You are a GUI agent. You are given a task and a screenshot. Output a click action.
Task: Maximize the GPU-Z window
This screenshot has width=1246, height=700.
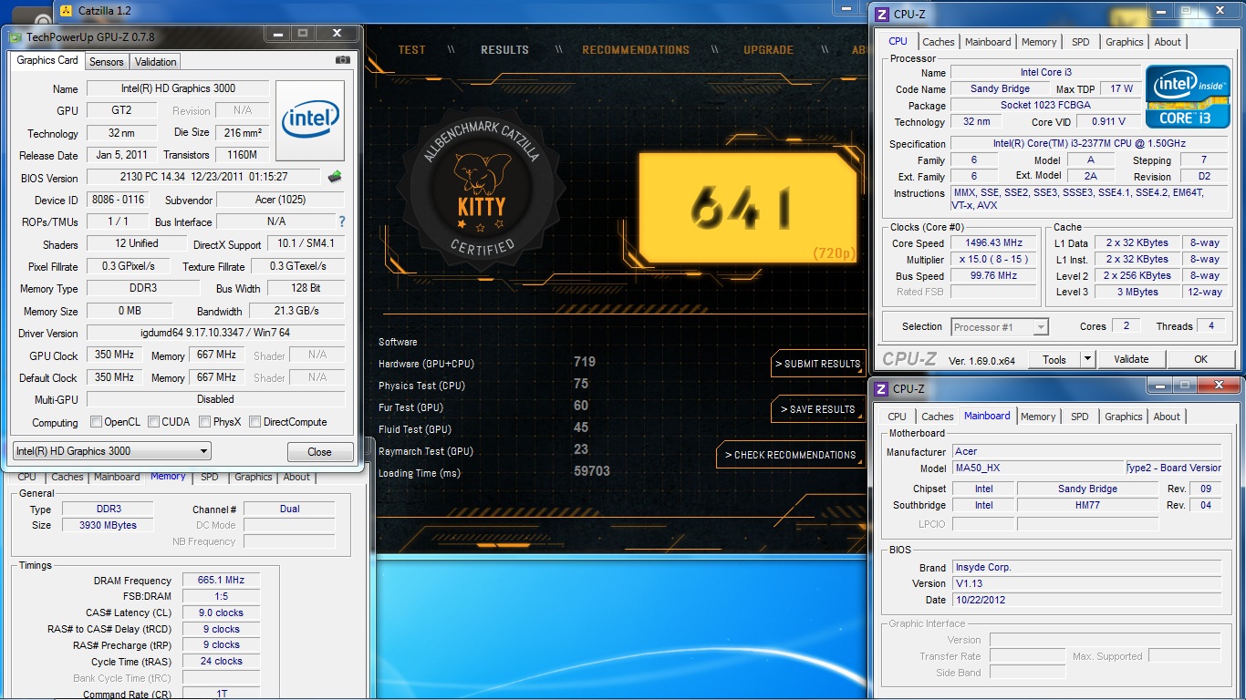(x=303, y=33)
